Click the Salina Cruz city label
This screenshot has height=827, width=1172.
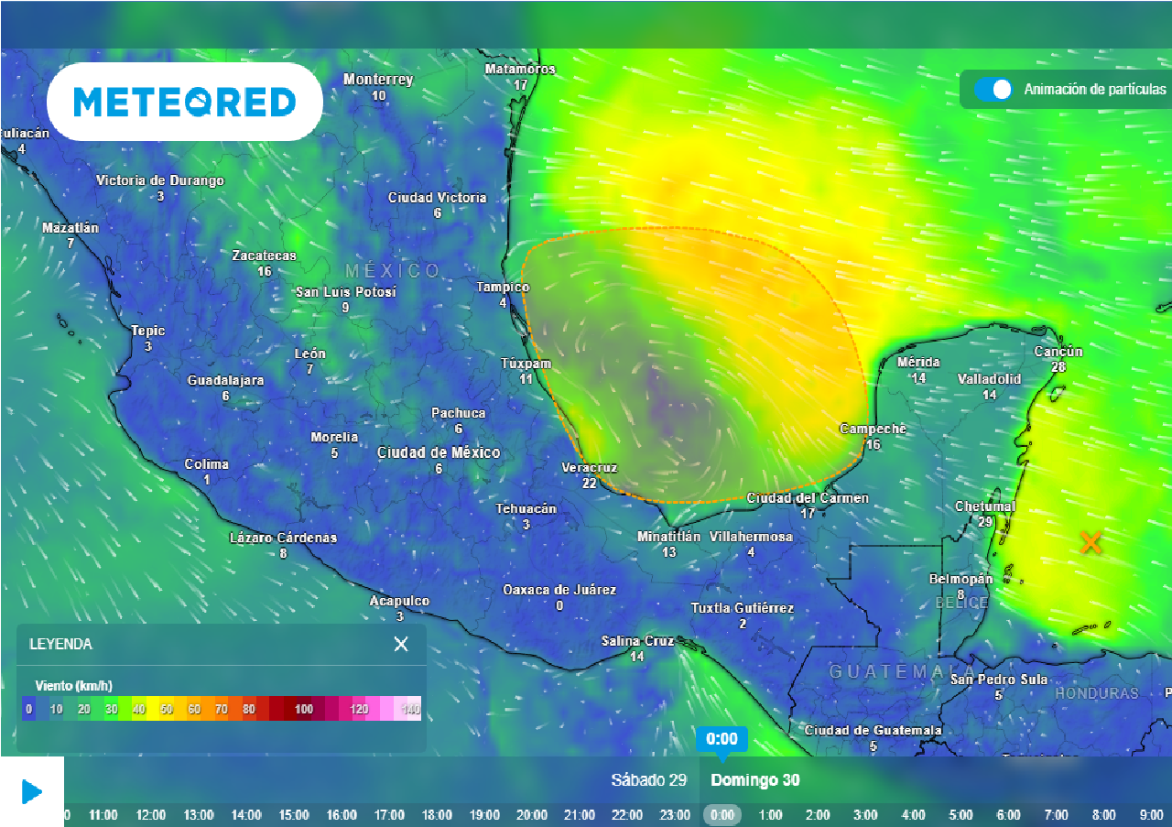(637, 641)
